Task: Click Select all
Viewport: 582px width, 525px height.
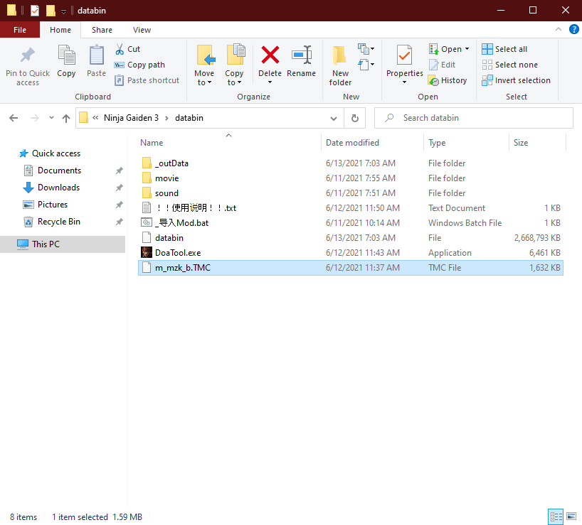Action: tap(504, 49)
